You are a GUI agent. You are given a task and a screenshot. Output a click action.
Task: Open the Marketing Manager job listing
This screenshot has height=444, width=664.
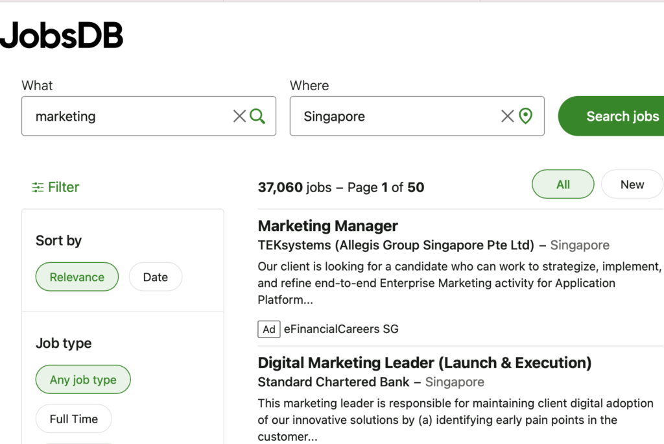327,226
